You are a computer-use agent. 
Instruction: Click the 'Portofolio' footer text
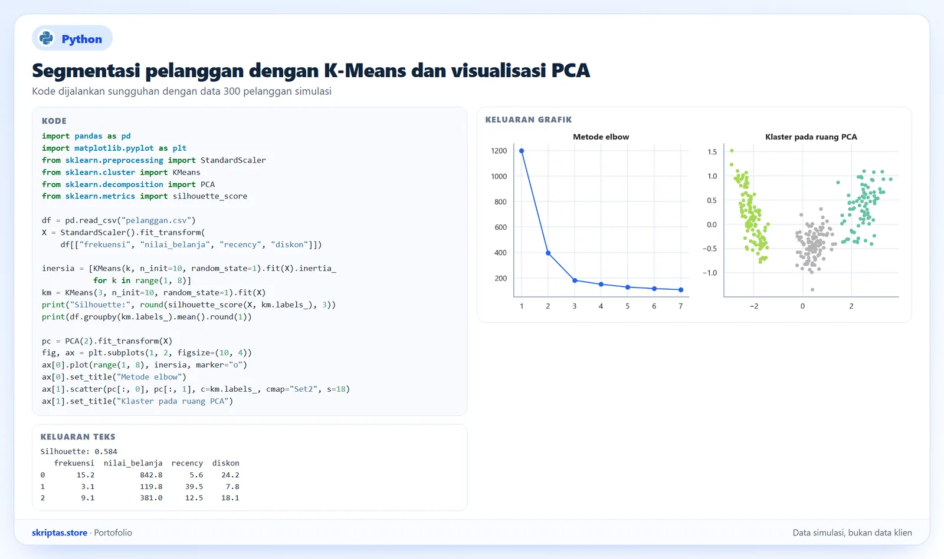(x=113, y=532)
